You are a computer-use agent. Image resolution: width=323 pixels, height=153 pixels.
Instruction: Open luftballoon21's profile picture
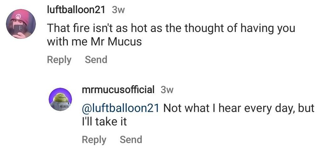tap(21, 24)
